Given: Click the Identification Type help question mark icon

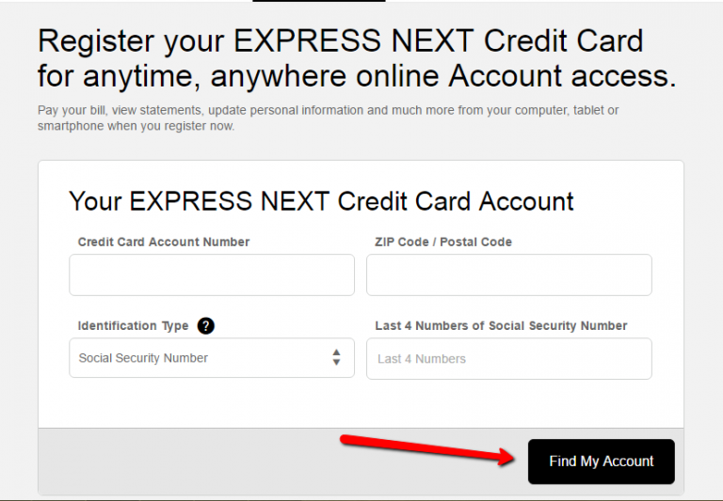Looking at the screenshot, I should click(206, 326).
